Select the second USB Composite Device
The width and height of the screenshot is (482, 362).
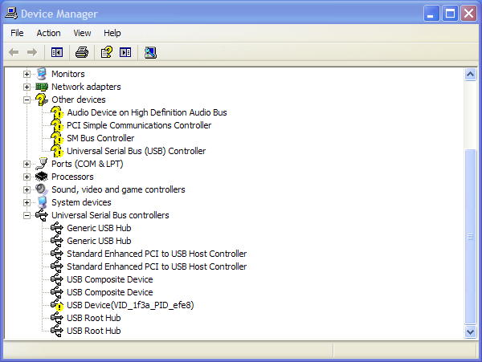pos(110,293)
